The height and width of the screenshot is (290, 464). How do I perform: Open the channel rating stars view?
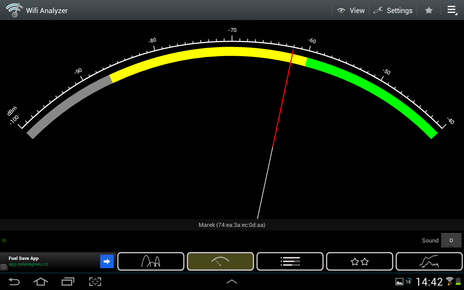coord(359,261)
